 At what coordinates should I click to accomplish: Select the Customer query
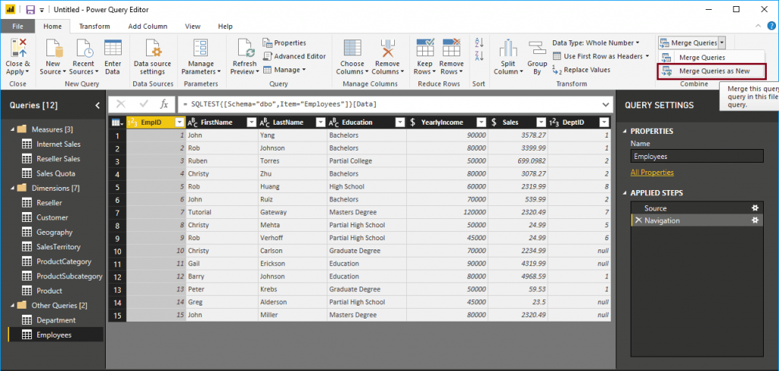[x=54, y=217]
